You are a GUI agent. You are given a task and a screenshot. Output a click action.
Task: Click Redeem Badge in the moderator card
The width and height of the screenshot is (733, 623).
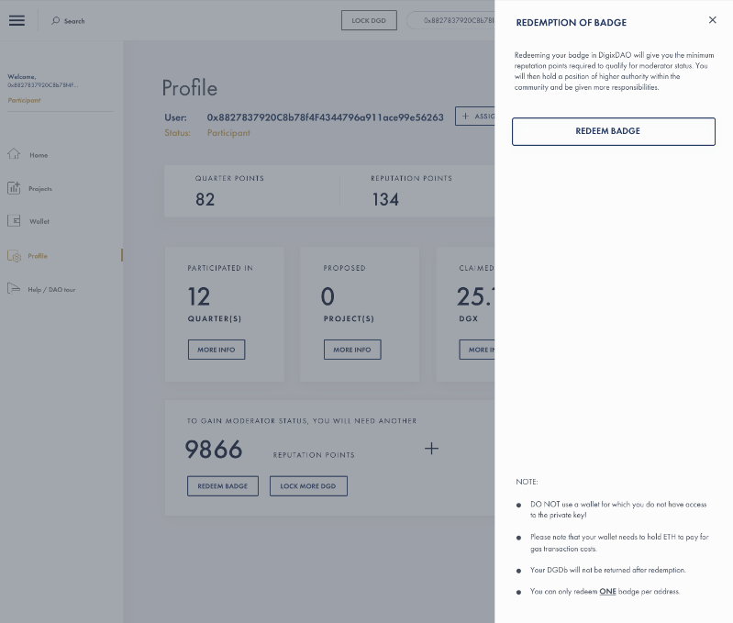222,486
